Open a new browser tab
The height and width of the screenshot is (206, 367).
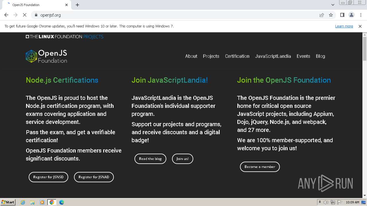(x=77, y=5)
